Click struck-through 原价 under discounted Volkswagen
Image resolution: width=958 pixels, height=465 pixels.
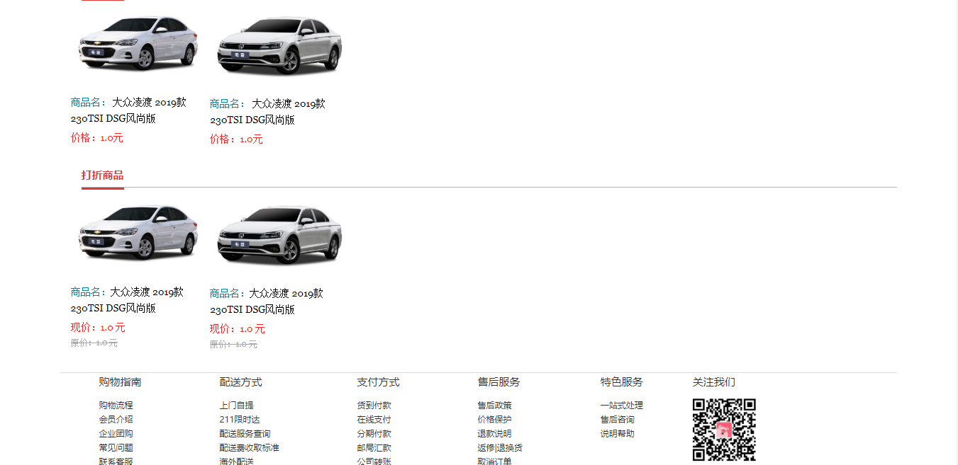click(233, 345)
